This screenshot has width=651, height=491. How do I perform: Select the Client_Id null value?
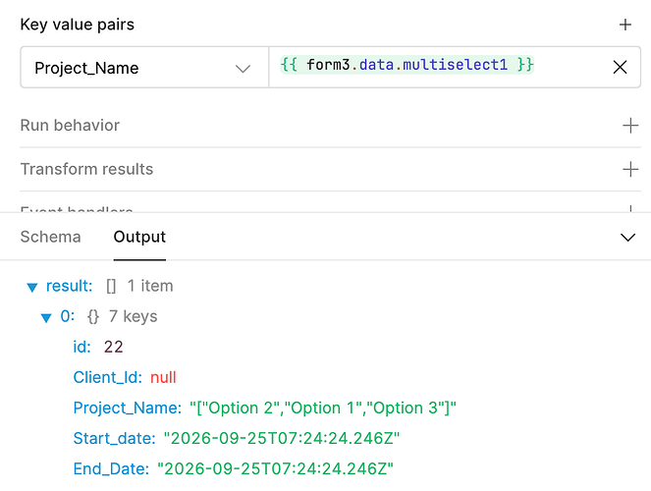(x=163, y=378)
